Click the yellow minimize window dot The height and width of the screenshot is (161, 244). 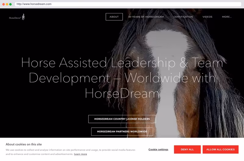(7, 4)
